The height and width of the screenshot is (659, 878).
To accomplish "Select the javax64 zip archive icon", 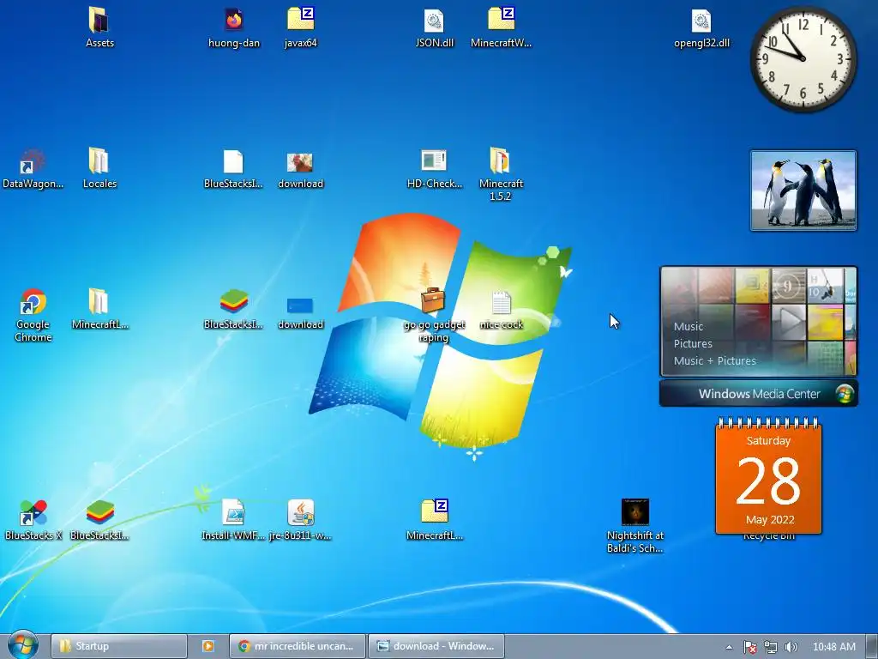I will tap(301, 21).
